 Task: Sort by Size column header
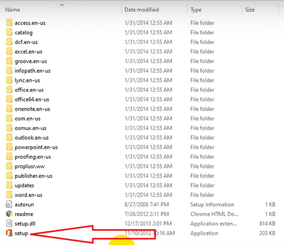pos(249,9)
